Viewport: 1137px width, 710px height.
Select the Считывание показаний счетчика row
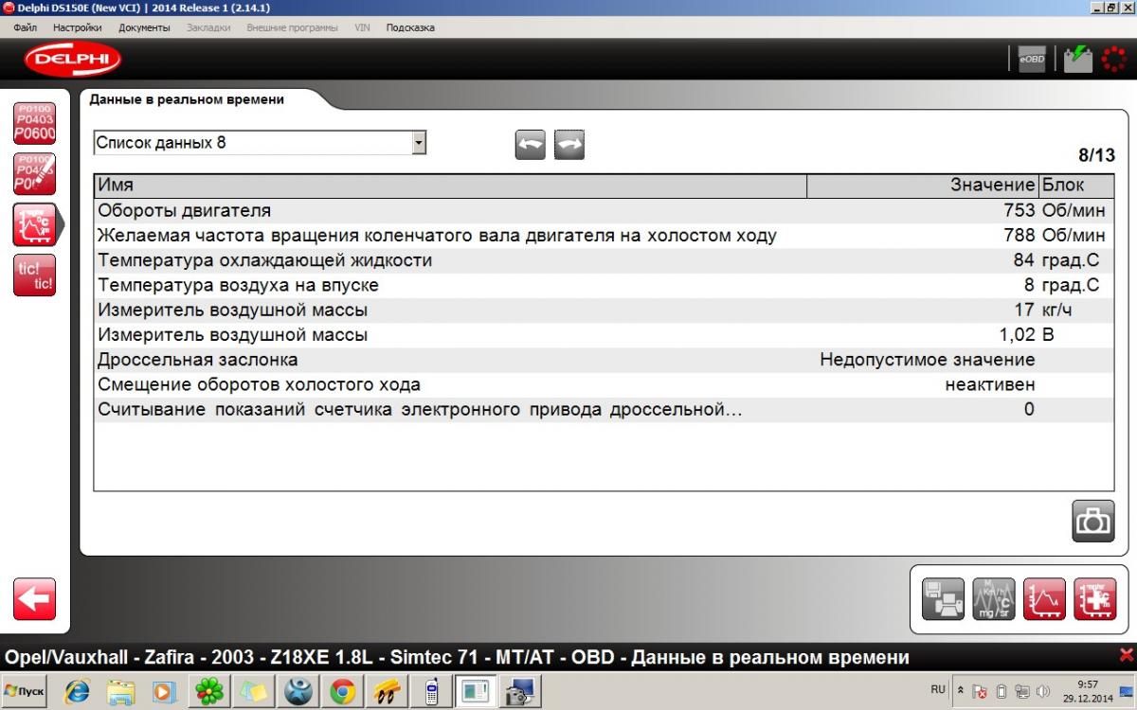[x=604, y=409]
